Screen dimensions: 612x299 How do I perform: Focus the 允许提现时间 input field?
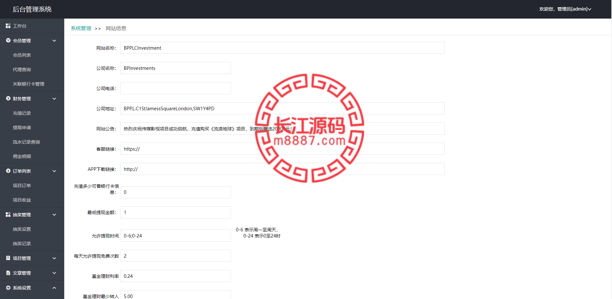pyautogui.click(x=175, y=236)
